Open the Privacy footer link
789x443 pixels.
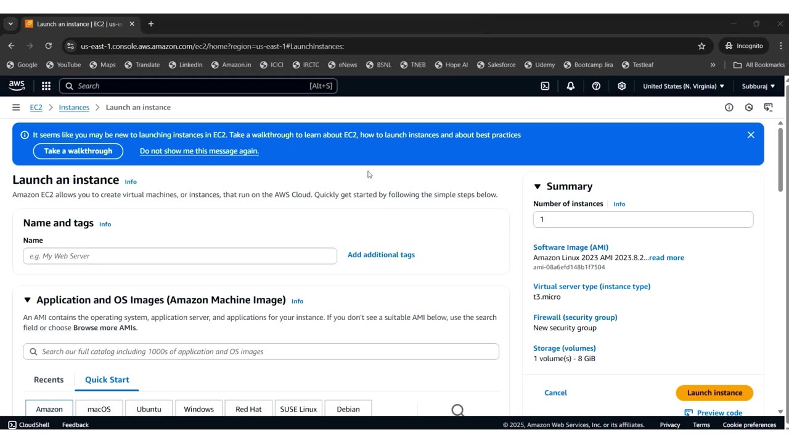click(x=670, y=425)
